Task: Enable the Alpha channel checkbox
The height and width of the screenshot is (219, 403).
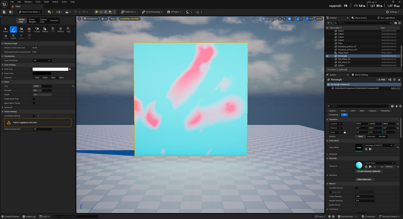Action: pyautogui.click(x=57, y=77)
